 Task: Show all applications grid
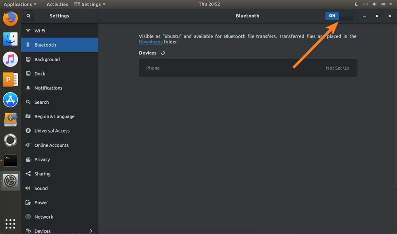[x=10, y=223]
